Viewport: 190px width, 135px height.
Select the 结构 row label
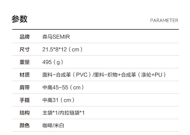(25, 113)
